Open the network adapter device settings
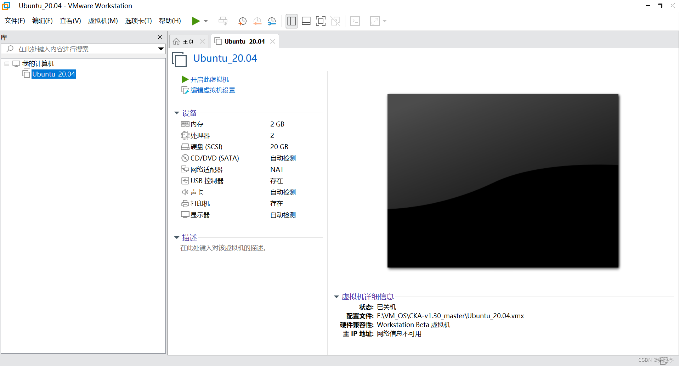Screen dimensions: 679x366 coord(206,169)
